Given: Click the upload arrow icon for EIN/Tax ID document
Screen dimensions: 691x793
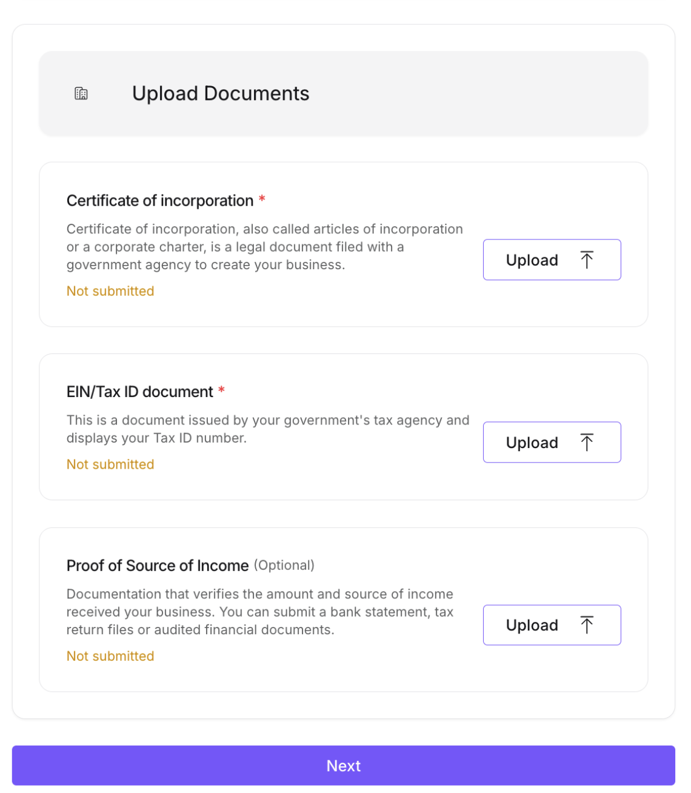Looking at the screenshot, I should pos(586,443).
